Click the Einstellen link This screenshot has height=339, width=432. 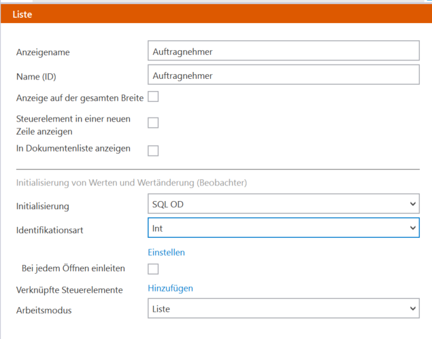pos(167,252)
